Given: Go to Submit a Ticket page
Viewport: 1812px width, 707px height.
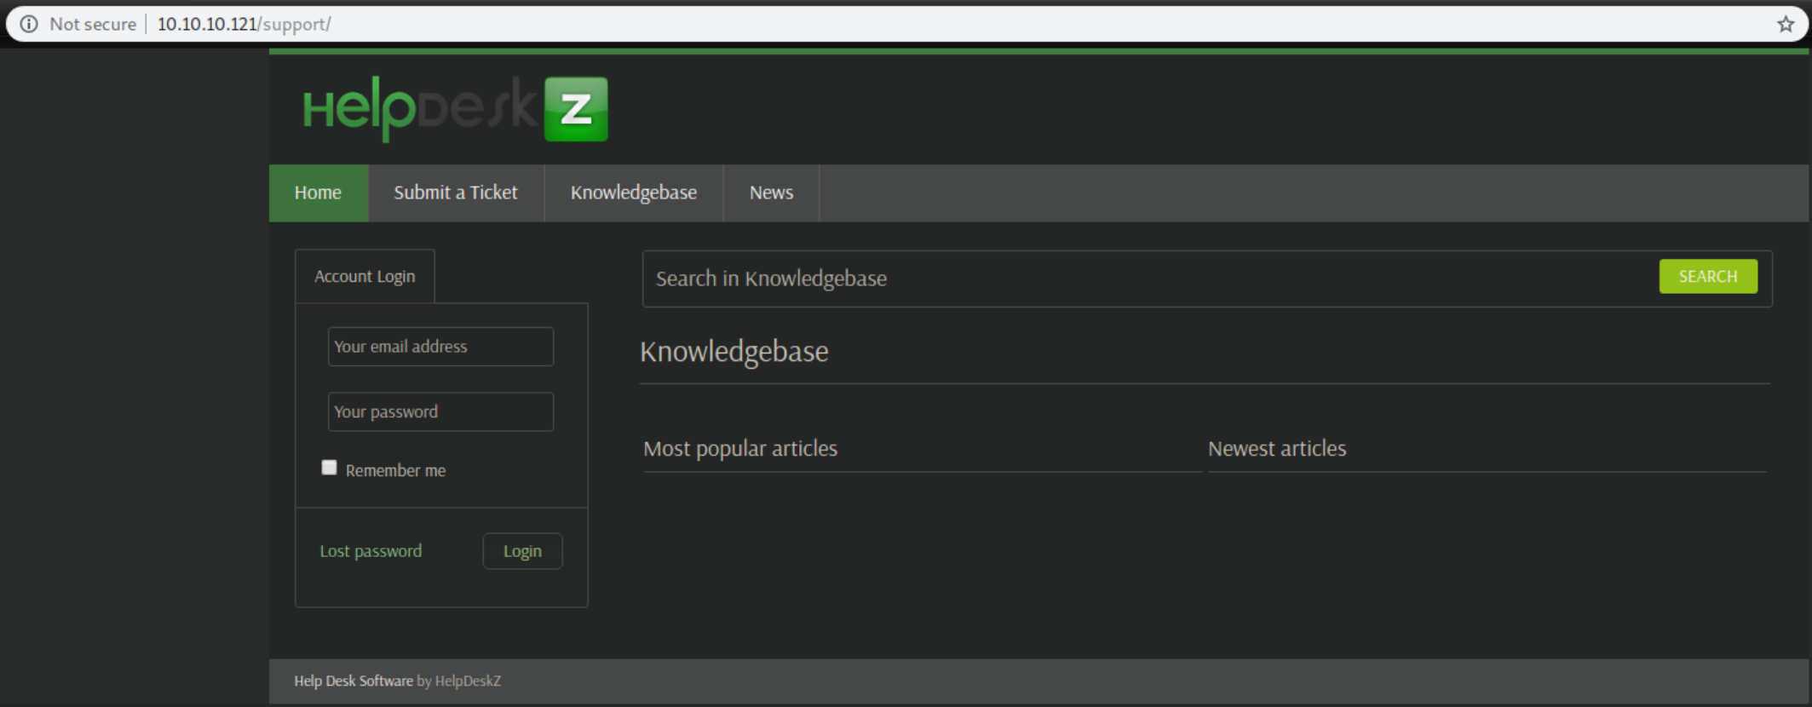Looking at the screenshot, I should (455, 193).
